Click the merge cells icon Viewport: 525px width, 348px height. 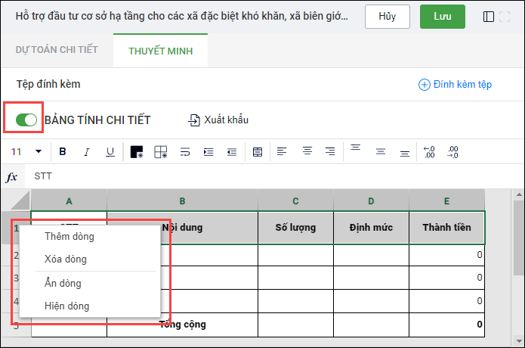(258, 152)
